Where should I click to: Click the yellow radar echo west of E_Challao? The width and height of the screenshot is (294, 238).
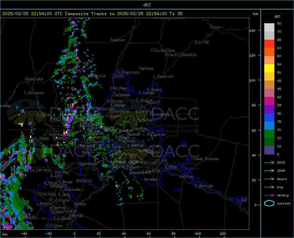pyautogui.click(x=21, y=124)
